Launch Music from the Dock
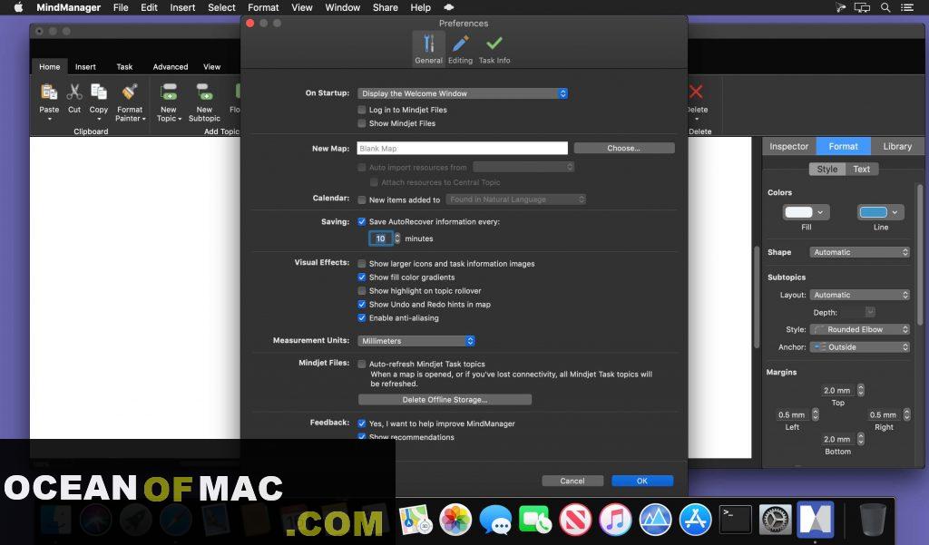 pos(615,520)
